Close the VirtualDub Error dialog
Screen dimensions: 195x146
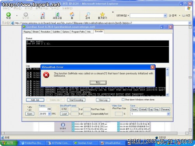coord(152,67)
